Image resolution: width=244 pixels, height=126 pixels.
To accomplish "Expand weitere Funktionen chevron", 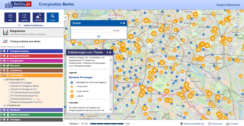I will [20, 25].
